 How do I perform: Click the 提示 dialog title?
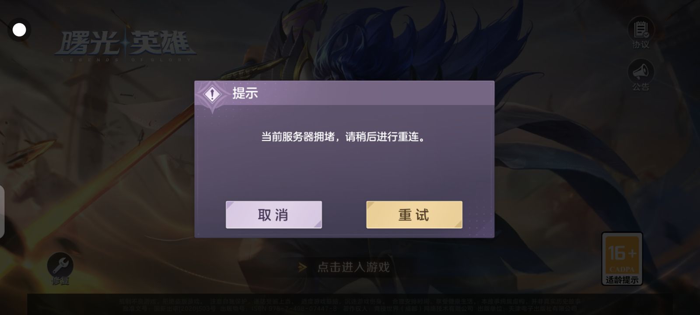tap(245, 93)
